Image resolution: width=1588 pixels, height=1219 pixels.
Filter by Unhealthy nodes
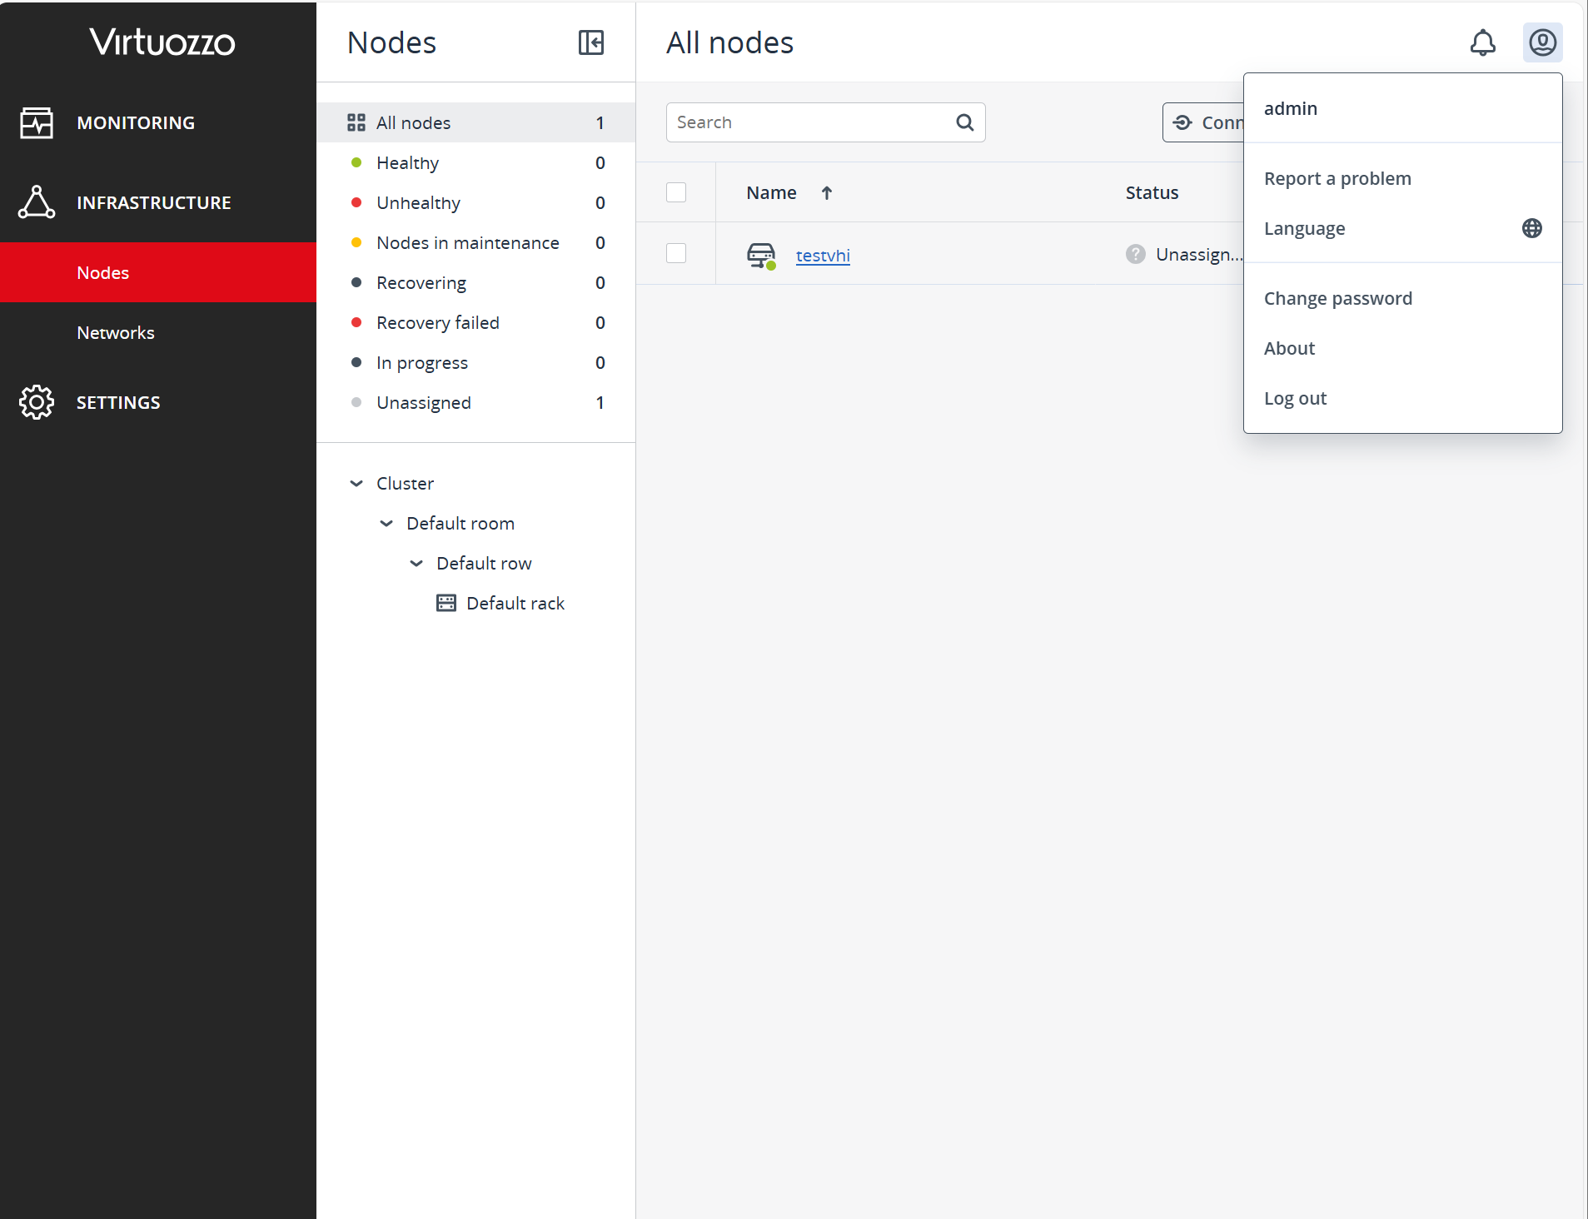pyautogui.click(x=476, y=202)
